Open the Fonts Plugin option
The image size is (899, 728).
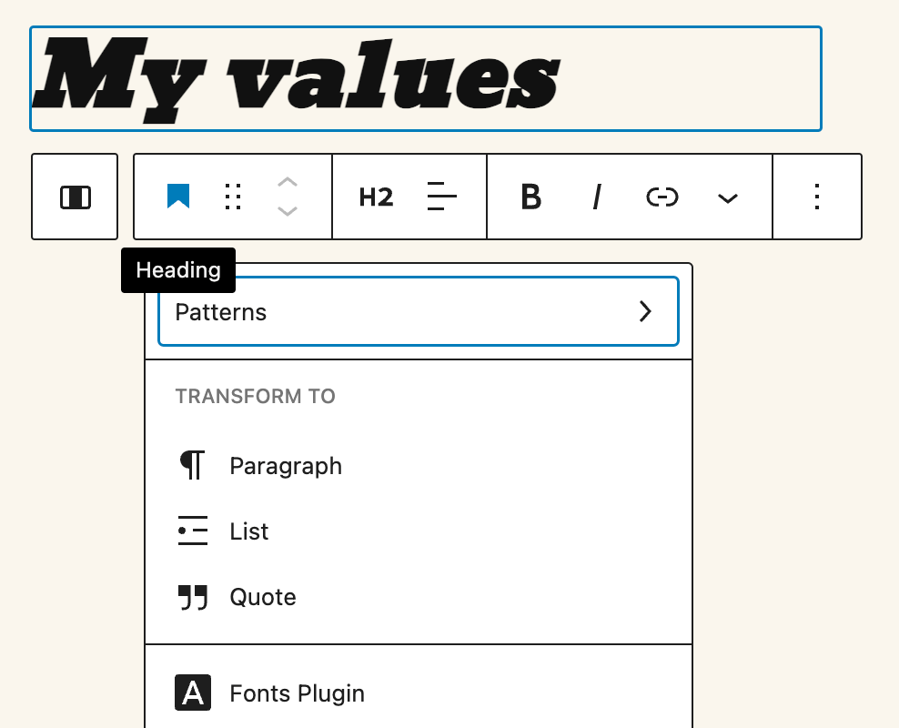[296, 693]
